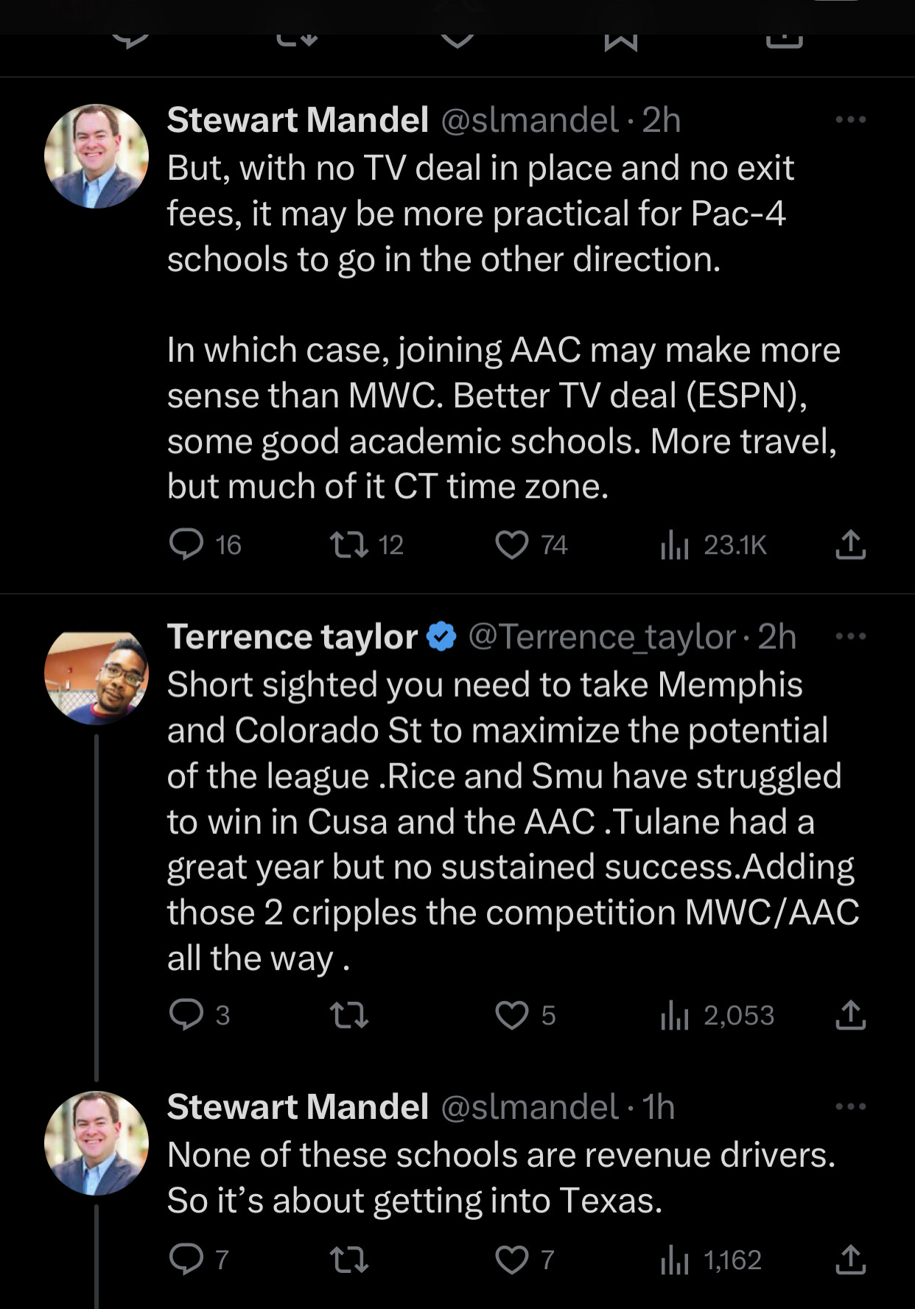Open Terrence taylor's profile picture
This screenshot has width=915, height=1309.
96,677
